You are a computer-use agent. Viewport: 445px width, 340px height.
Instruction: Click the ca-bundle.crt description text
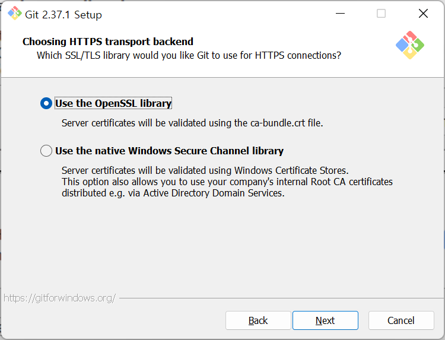tap(192, 123)
